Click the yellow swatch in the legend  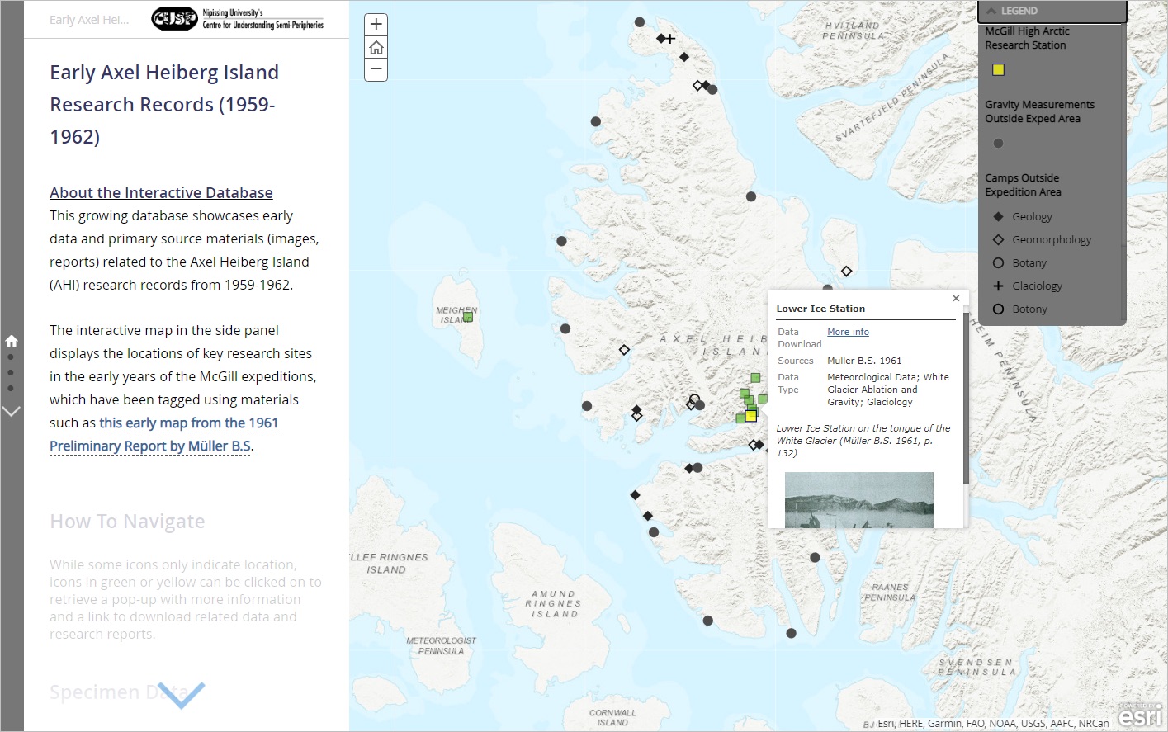coord(998,70)
